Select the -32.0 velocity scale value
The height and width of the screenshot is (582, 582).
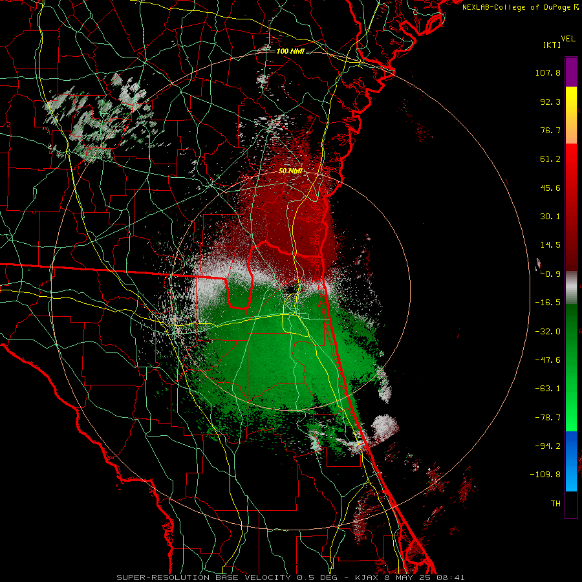tap(548, 332)
